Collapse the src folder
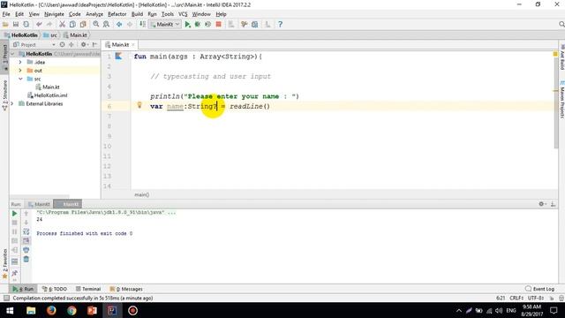Image resolution: width=565 pixels, height=318 pixels. tap(20, 79)
